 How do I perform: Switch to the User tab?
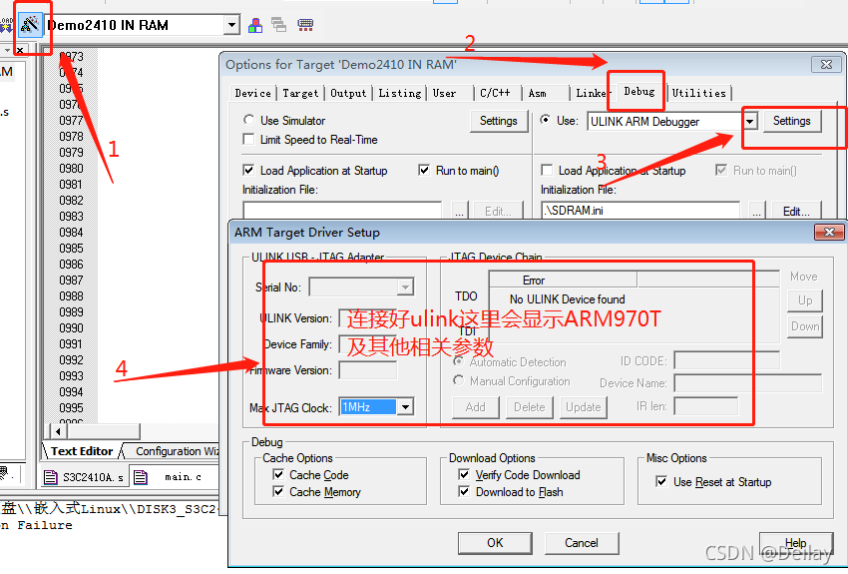(x=445, y=93)
